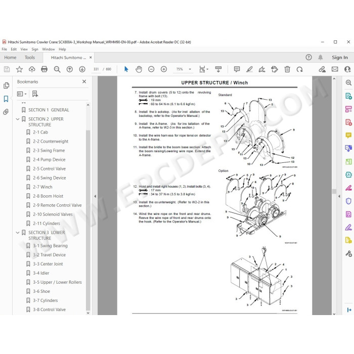Open the SECTION 1 GENERAL bookmark
Viewport: 354px width, 354px height.
(49, 110)
